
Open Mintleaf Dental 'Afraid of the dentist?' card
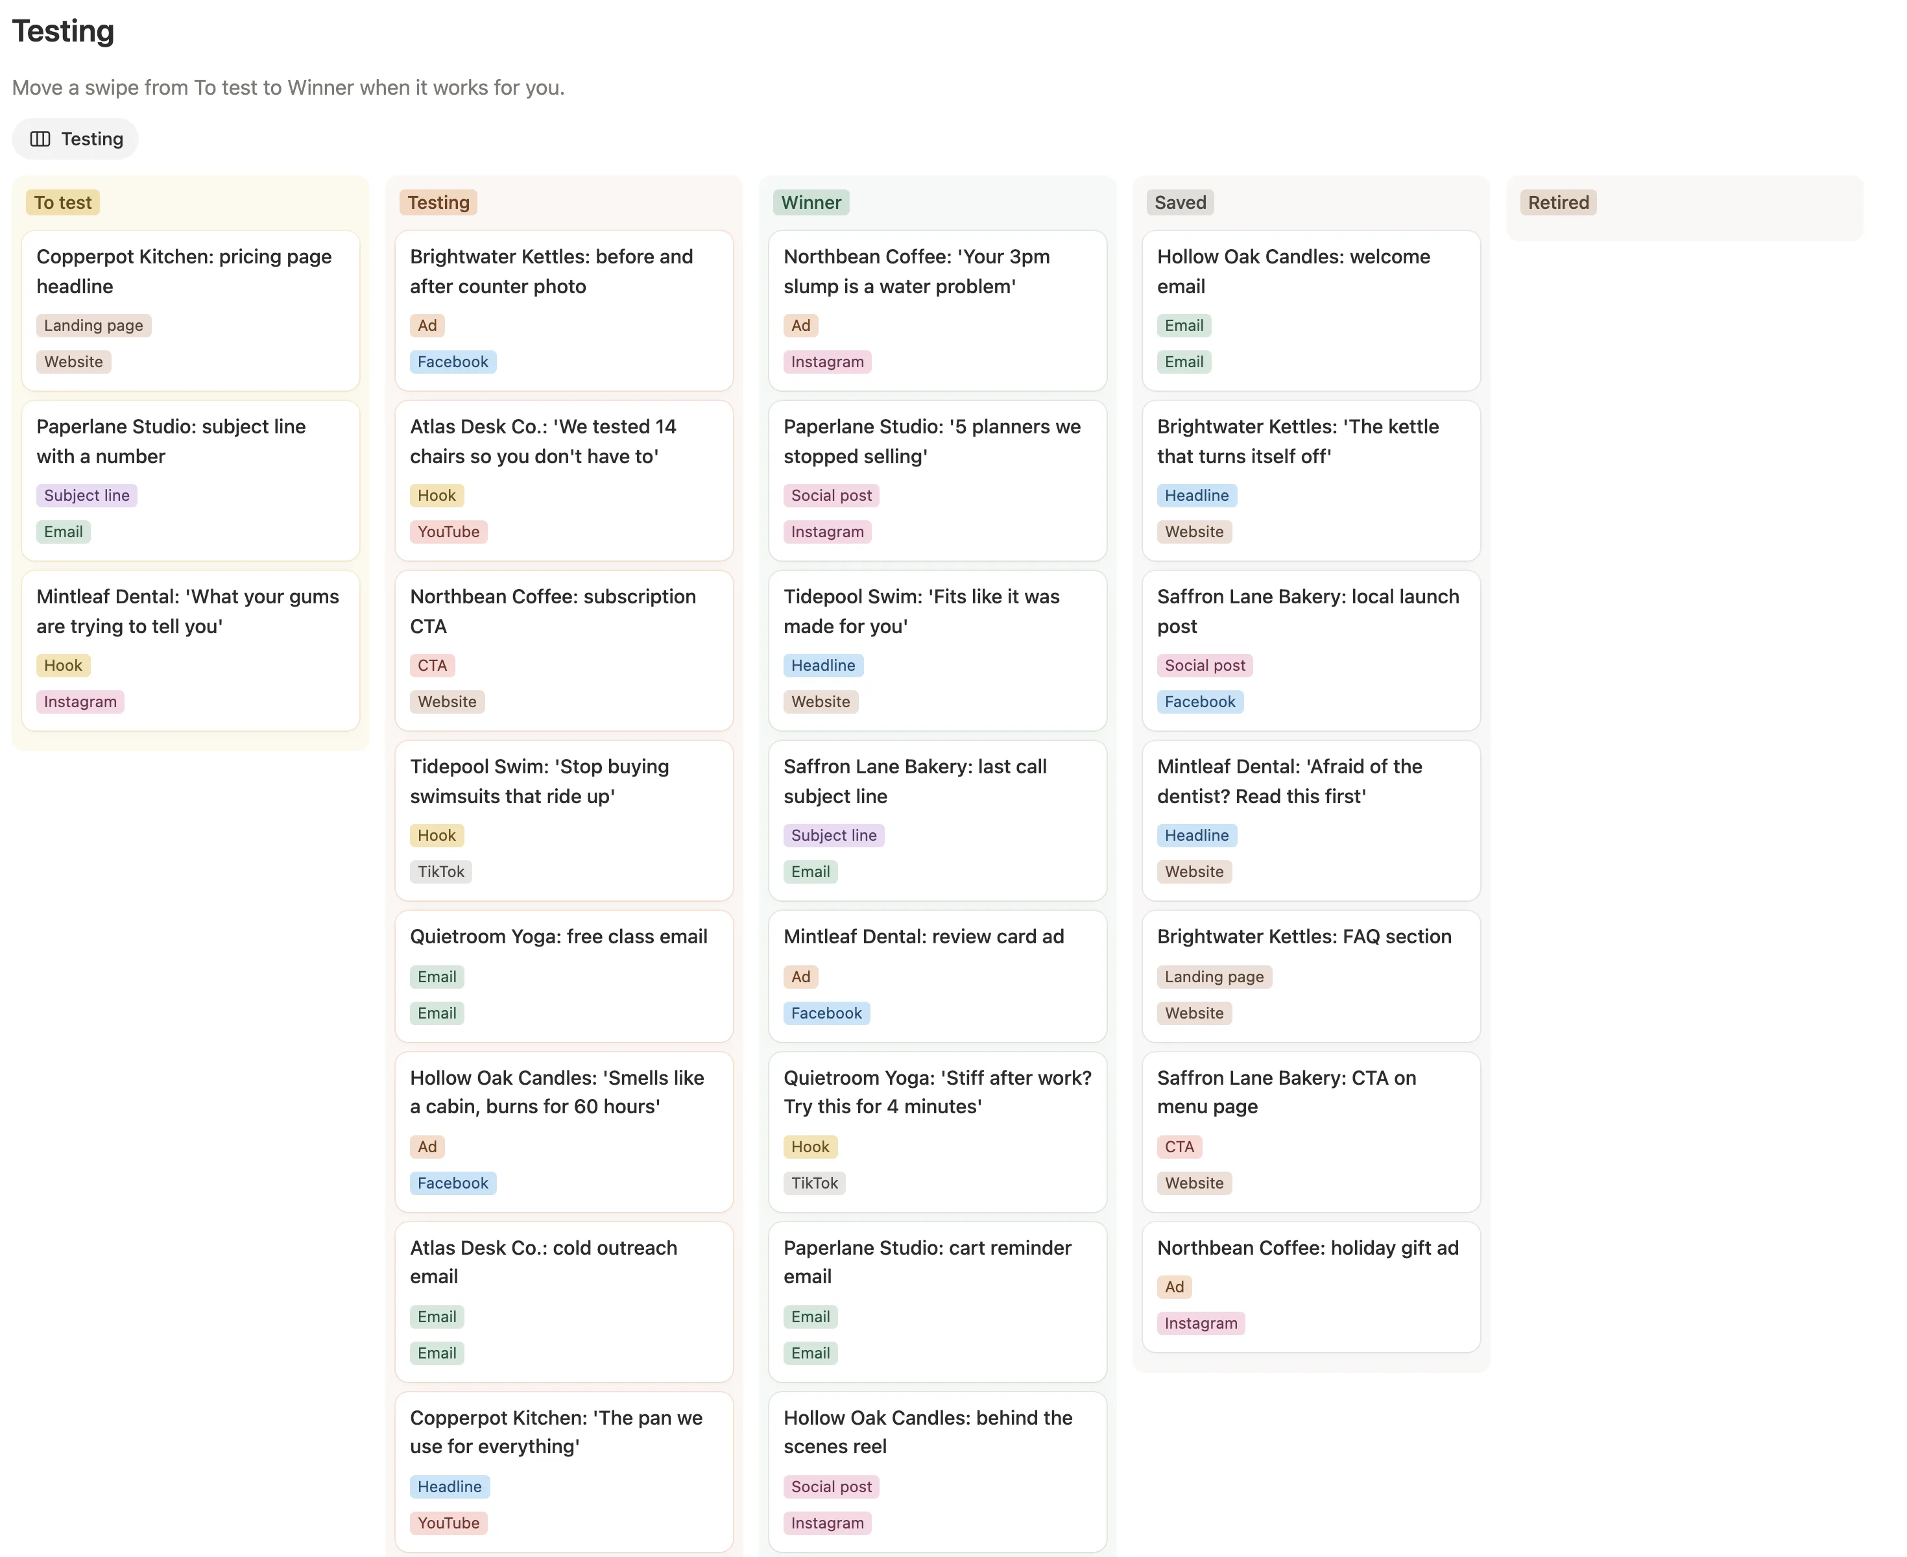[1311, 821]
